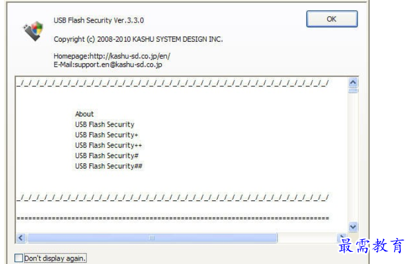The width and height of the screenshot is (409, 264).
Task: Click the Homepage kashu-sd.co.jp link text
Action: tap(112, 56)
